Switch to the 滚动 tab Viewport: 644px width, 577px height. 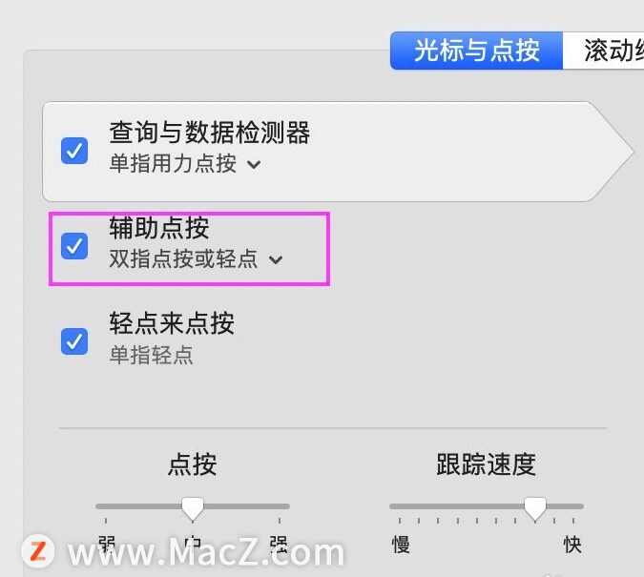tap(603, 51)
